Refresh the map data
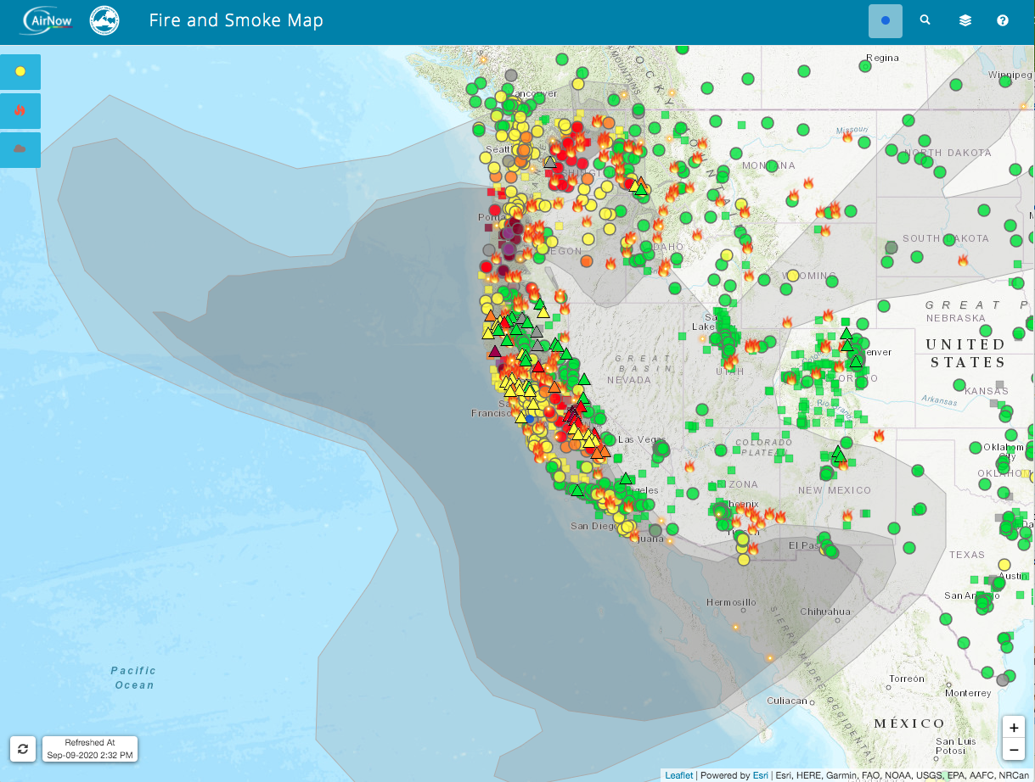The width and height of the screenshot is (1035, 782). (22, 749)
